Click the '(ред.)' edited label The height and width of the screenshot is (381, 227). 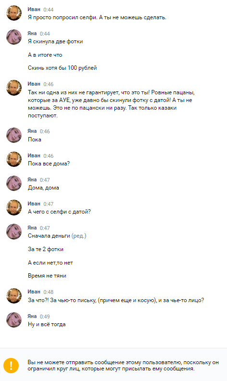[x=79, y=236]
